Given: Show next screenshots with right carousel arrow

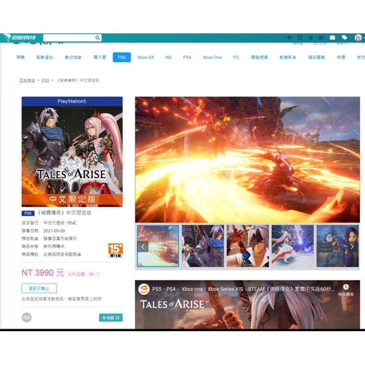Looking at the screenshot, I should (352, 246).
